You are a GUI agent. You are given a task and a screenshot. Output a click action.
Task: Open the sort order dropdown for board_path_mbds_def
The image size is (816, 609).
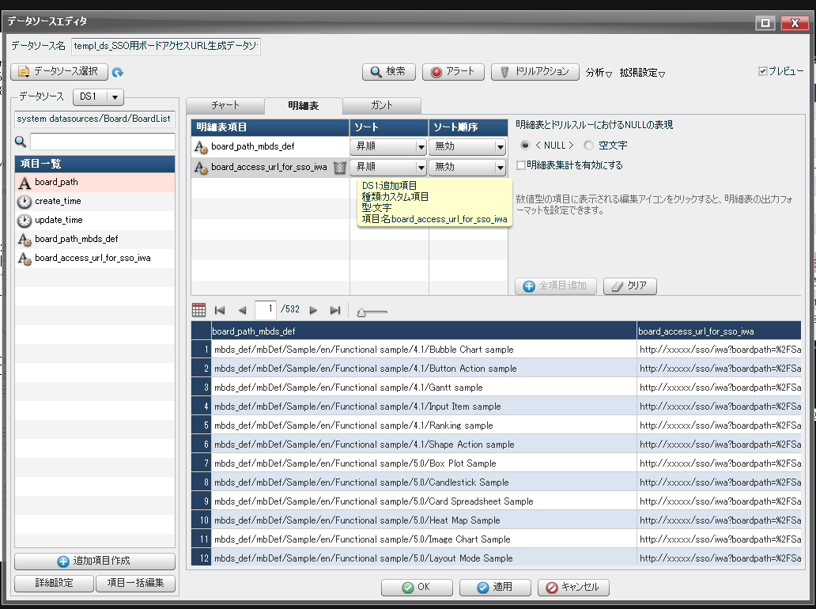coord(468,147)
